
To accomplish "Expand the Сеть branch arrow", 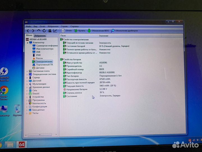I will point(27,91).
